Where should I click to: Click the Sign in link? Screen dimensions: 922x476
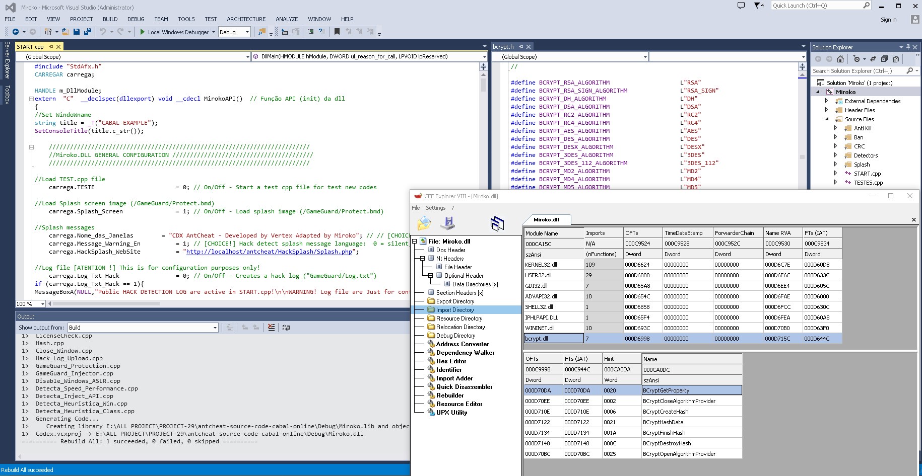[888, 20]
